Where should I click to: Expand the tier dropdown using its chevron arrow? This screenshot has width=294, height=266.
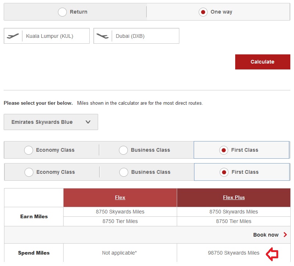88,122
